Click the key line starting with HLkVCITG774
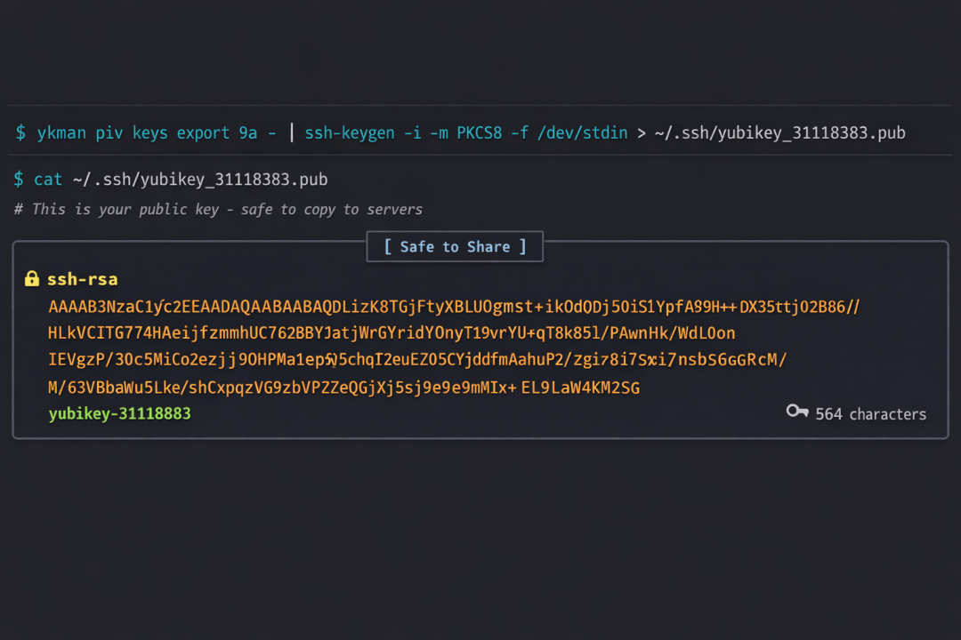The width and height of the screenshot is (961, 640). (392, 332)
